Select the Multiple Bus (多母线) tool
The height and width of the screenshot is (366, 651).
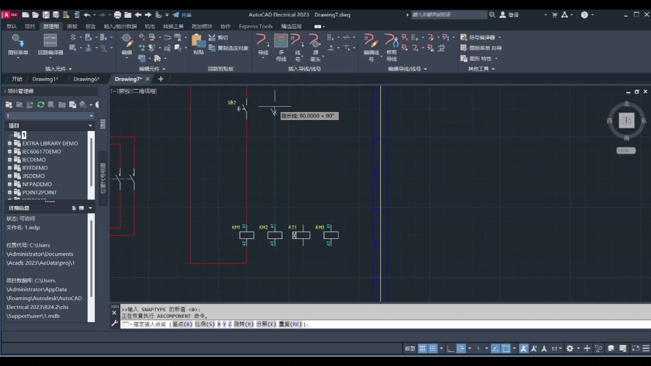281,47
